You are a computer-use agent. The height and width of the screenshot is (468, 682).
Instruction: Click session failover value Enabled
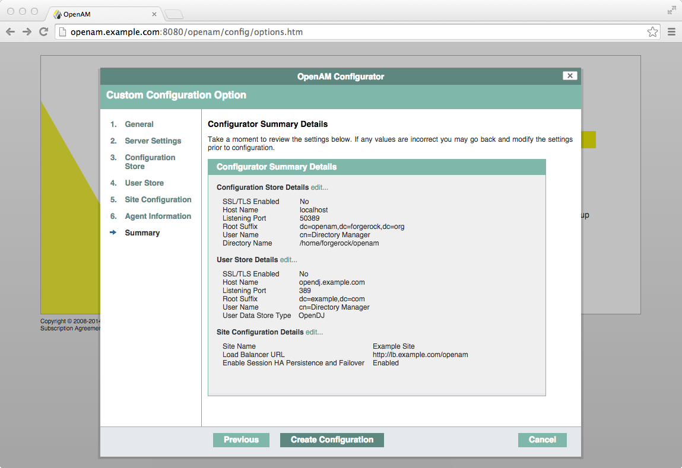pyautogui.click(x=386, y=363)
